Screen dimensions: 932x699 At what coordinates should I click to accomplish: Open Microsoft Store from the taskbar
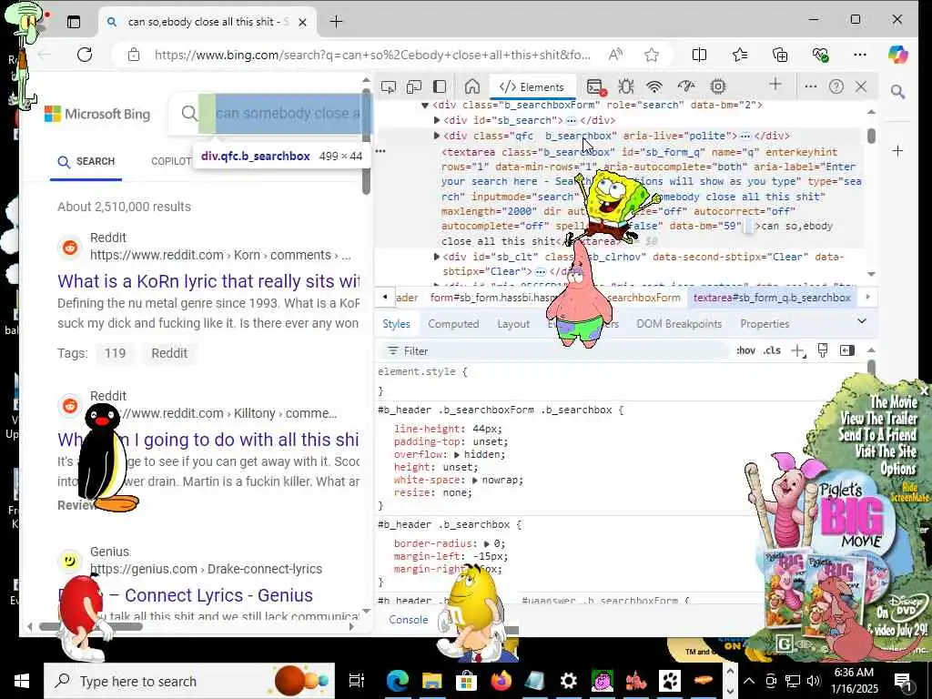[x=467, y=681]
